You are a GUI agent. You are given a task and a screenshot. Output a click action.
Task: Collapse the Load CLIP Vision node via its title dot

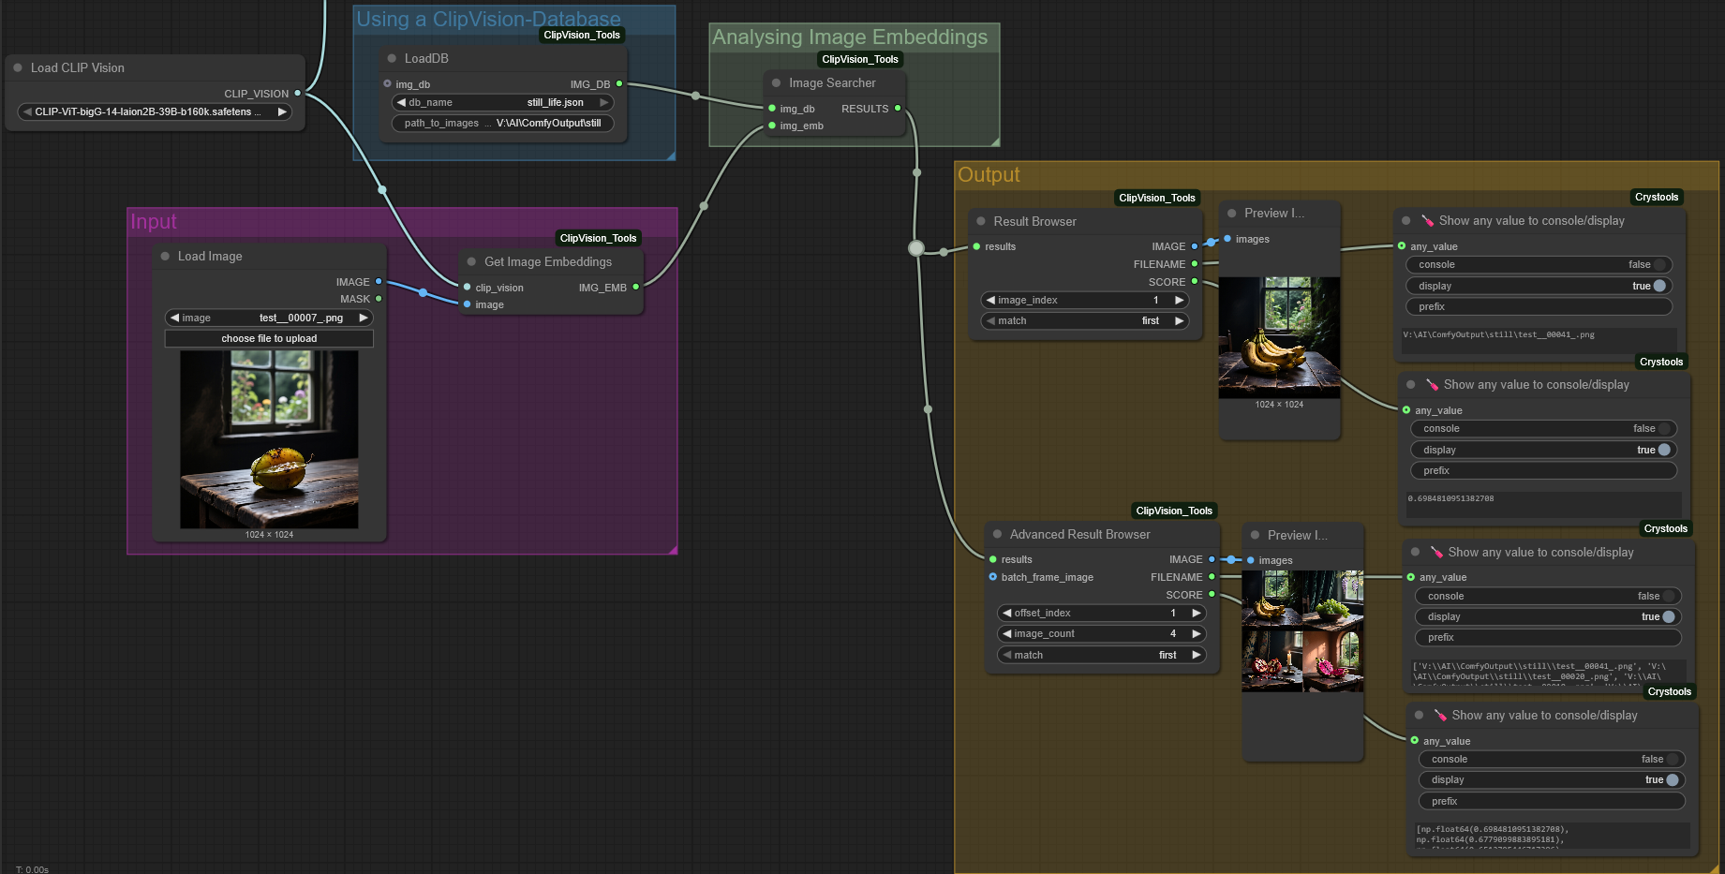(18, 67)
